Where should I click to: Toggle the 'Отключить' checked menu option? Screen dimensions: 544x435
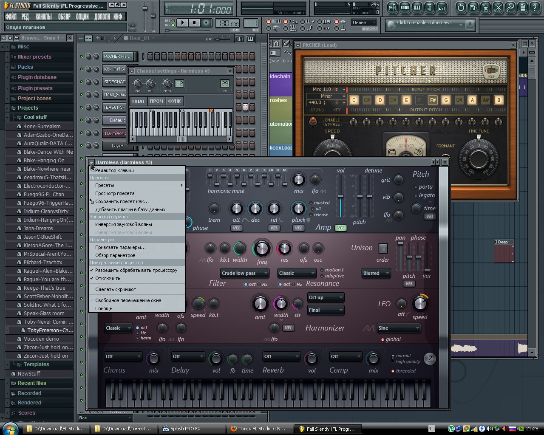108,278
